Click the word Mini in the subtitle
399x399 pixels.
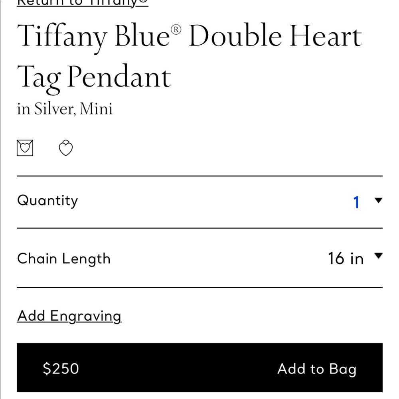point(96,109)
